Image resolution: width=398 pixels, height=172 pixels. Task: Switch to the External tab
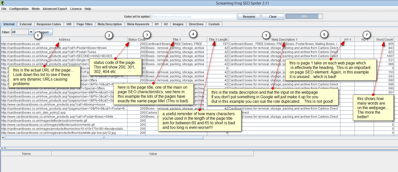pyautogui.click(x=26, y=24)
